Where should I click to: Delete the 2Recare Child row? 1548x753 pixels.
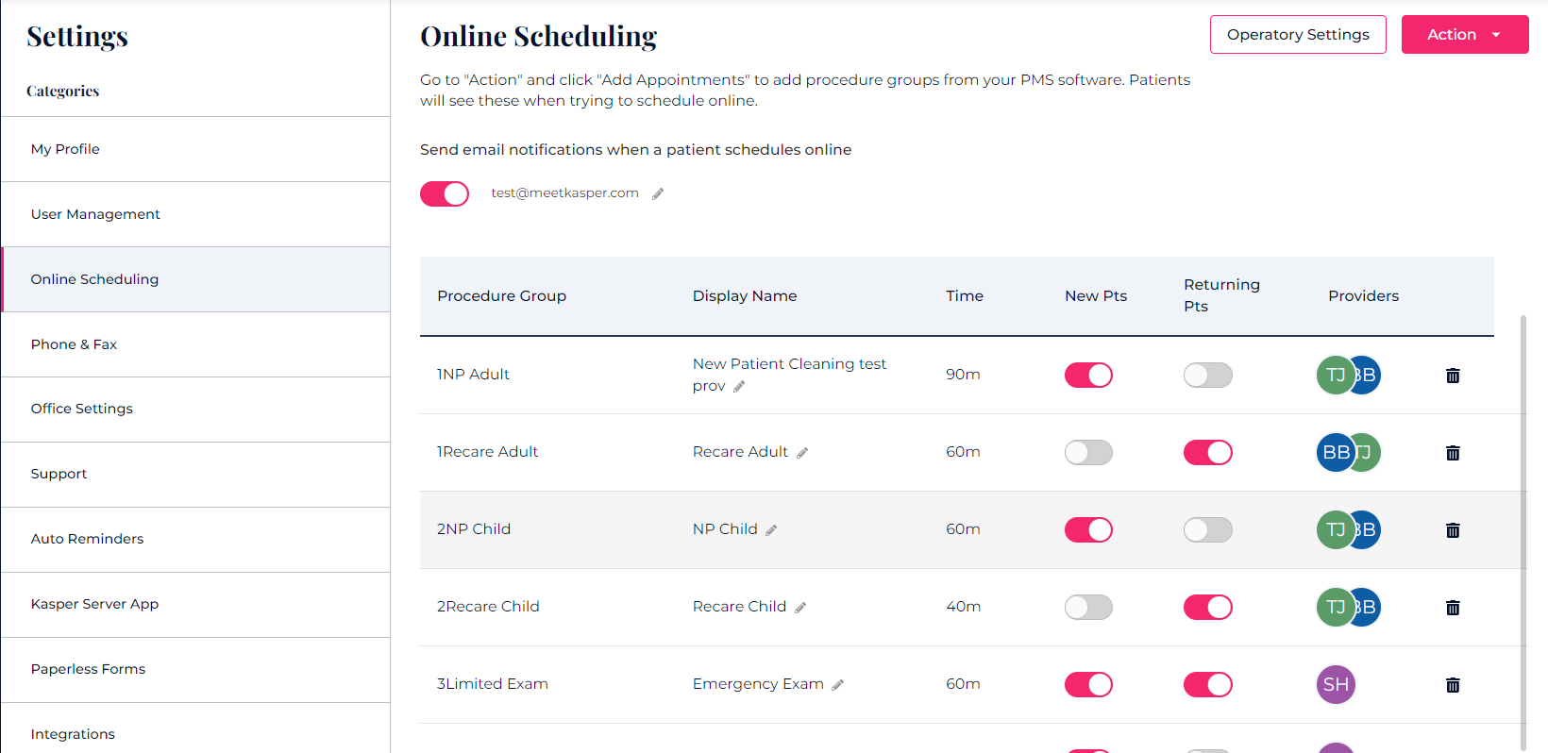[x=1453, y=608]
